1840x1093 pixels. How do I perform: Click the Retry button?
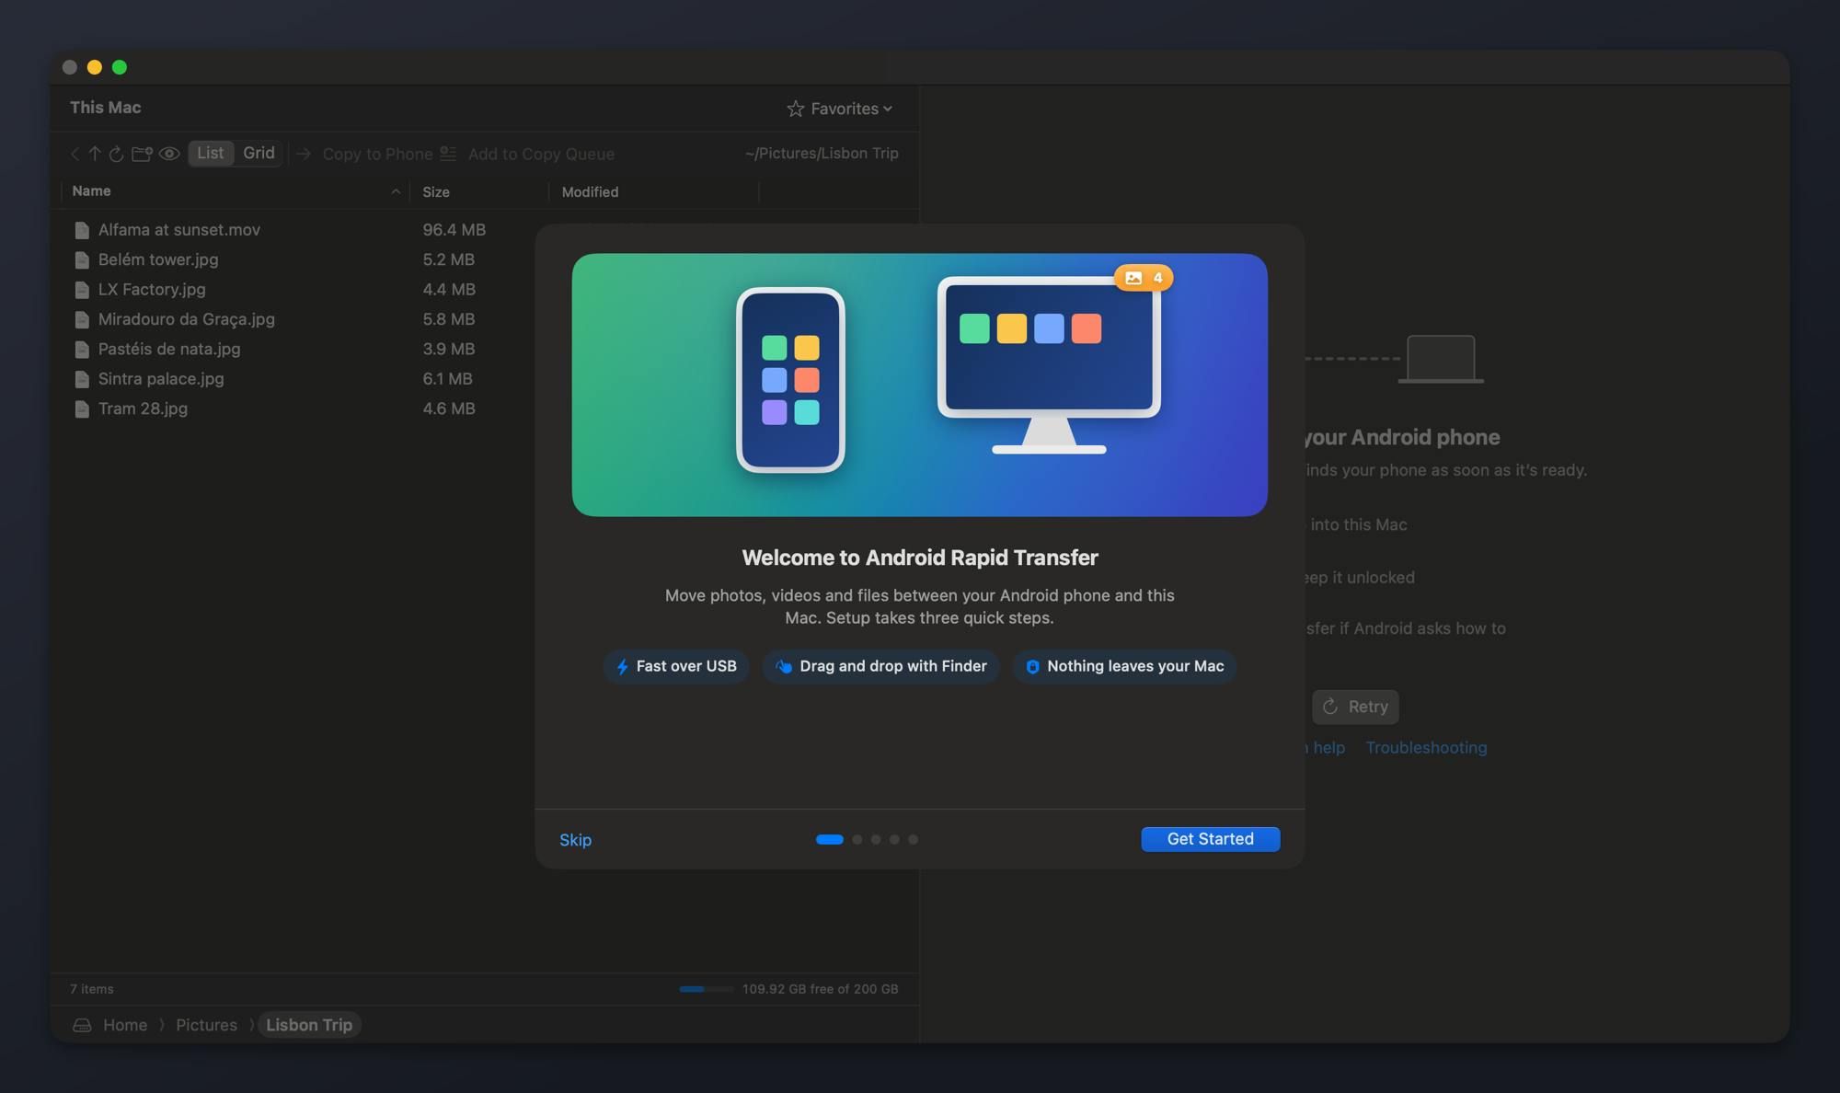coord(1355,707)
